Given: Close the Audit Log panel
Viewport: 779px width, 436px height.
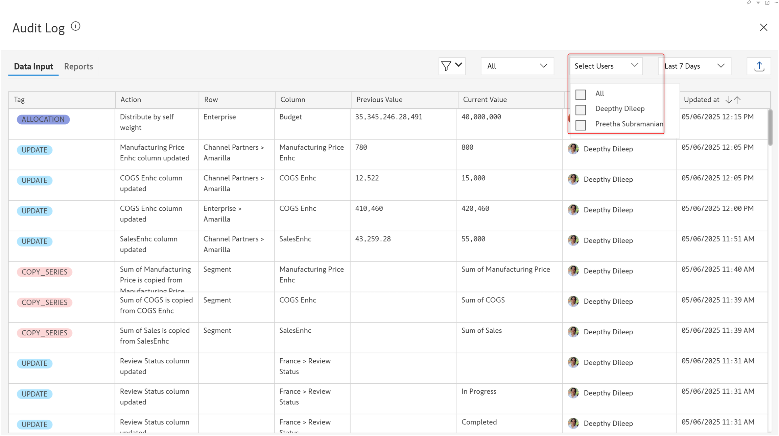Looking at the screenshot, I should click(763, 27).
